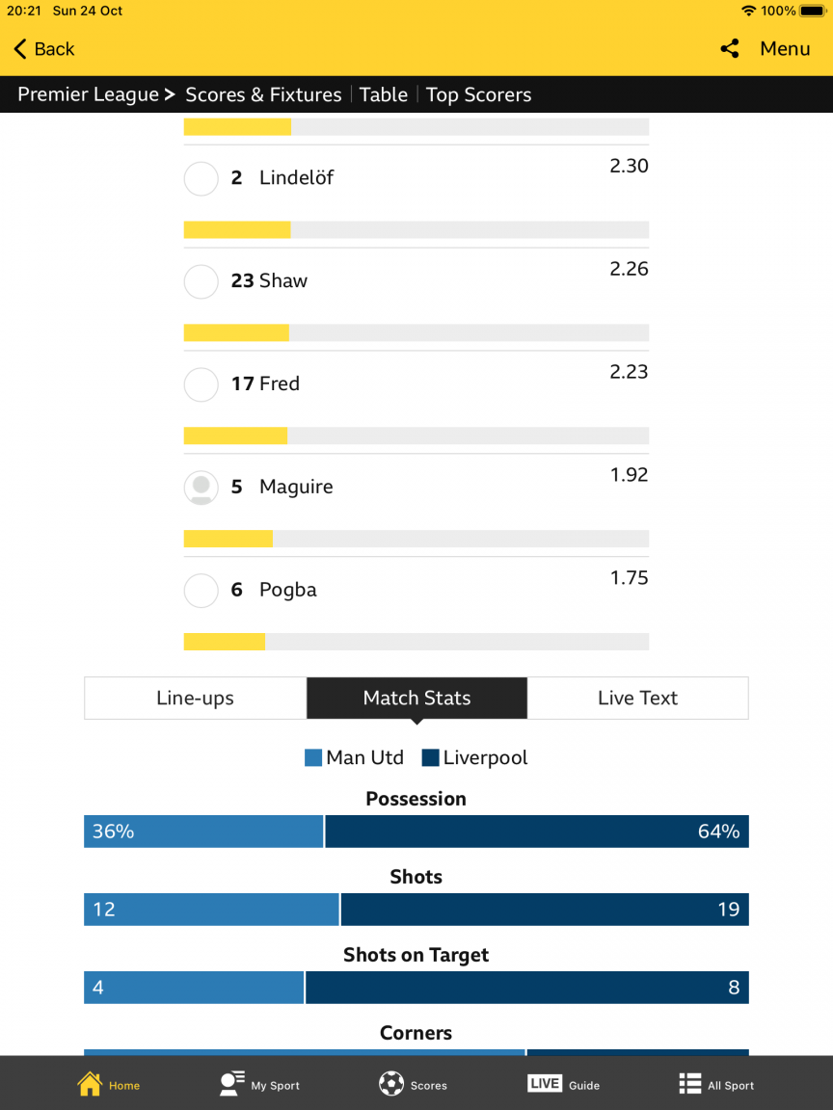This screenshot has width=833, height=1110.
Task: Open Scores & Fixtures link
Action: (263, 94)
